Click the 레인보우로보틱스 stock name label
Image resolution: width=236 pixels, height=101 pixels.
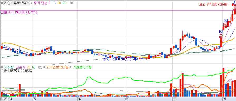coord(17,3)
